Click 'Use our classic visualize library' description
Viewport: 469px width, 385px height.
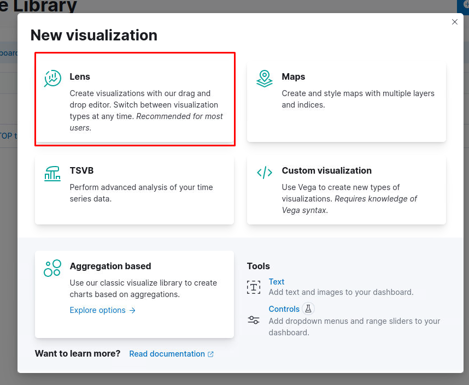point(143,288)
